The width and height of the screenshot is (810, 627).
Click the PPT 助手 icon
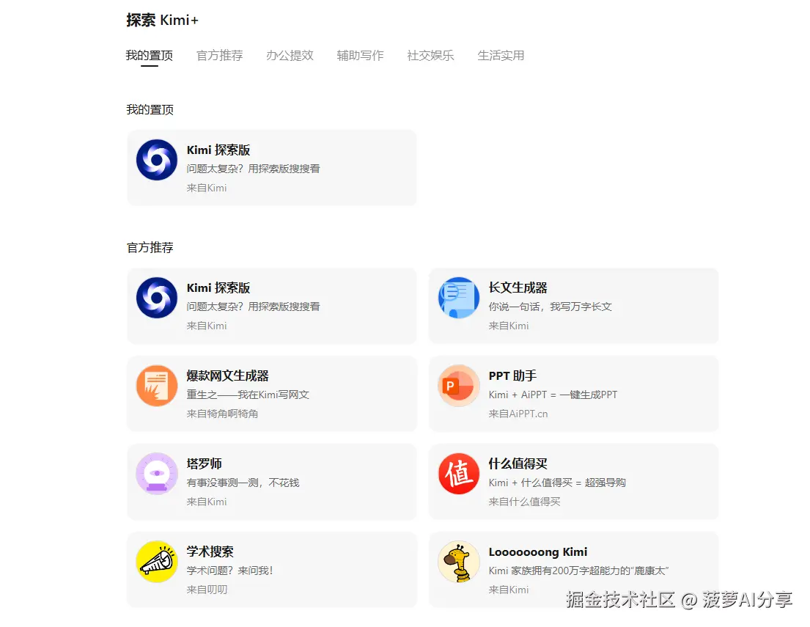pos(459,386)
